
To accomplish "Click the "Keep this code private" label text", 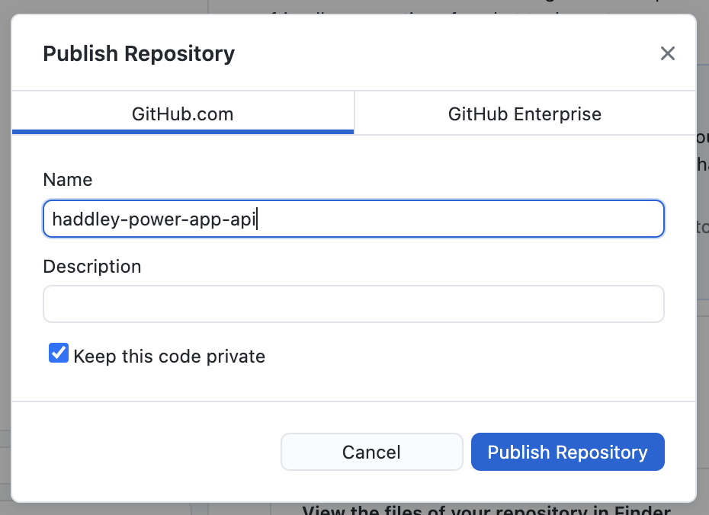I will coord(169,356).
